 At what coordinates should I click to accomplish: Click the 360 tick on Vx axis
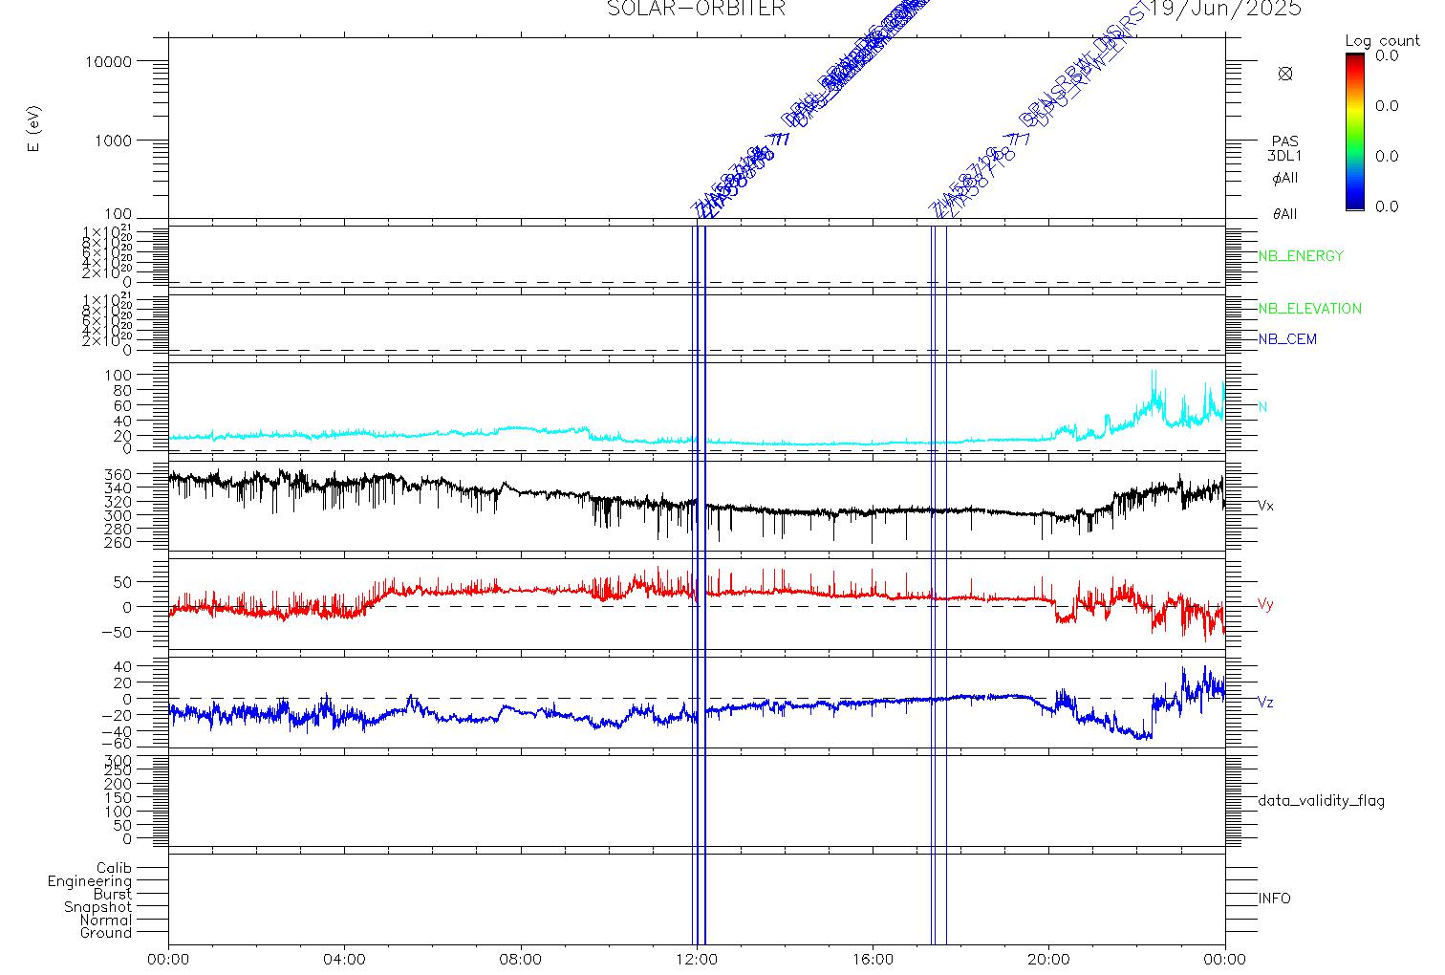119,474
